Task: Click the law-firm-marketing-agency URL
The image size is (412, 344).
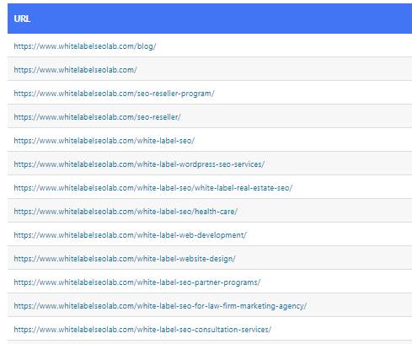Action: coord(160,306)
